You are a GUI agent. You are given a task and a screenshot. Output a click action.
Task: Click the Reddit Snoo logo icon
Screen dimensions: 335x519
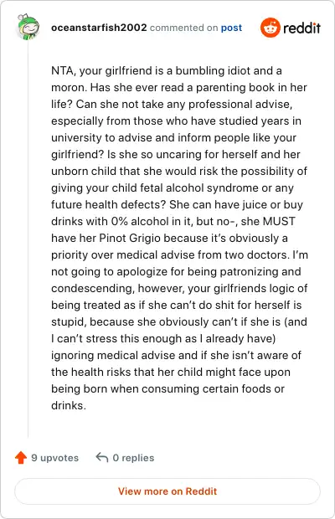pyautogui.click(x=271, y=28)
